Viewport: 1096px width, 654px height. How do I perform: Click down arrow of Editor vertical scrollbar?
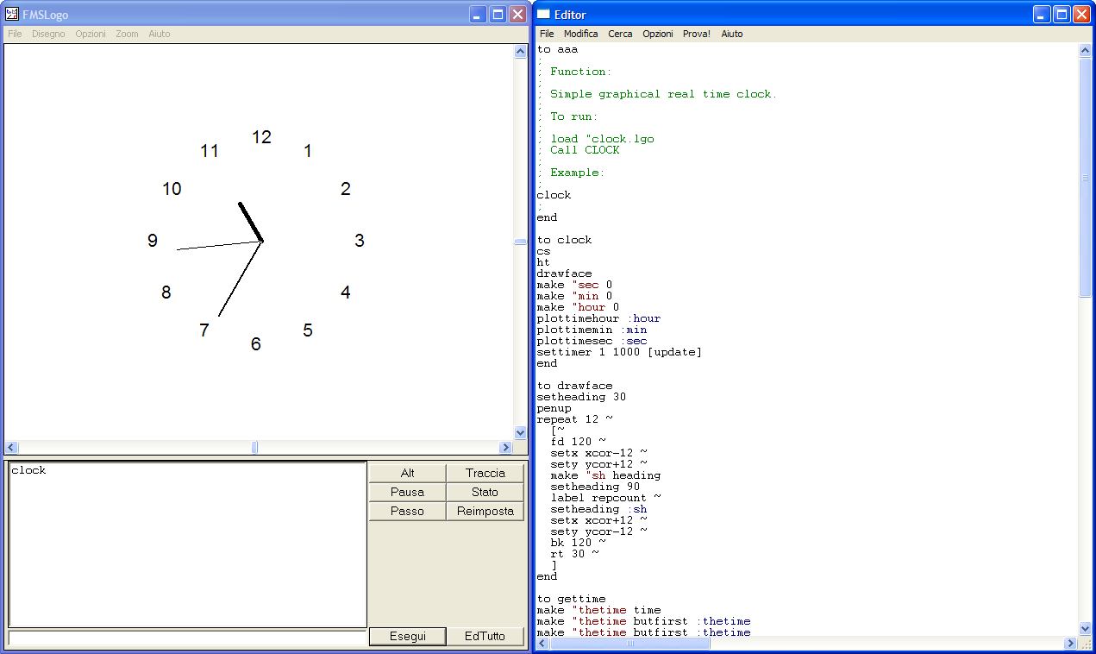pos(1086,629)
